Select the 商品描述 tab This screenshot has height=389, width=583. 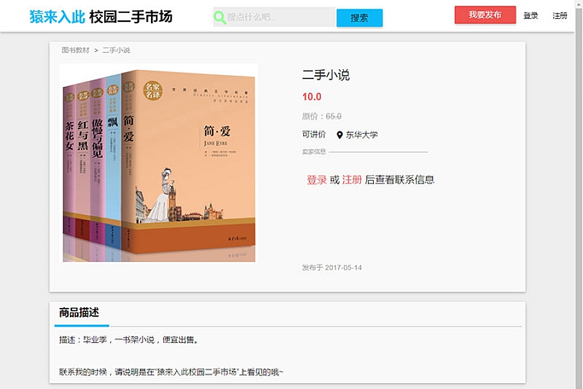pos(79,312)
